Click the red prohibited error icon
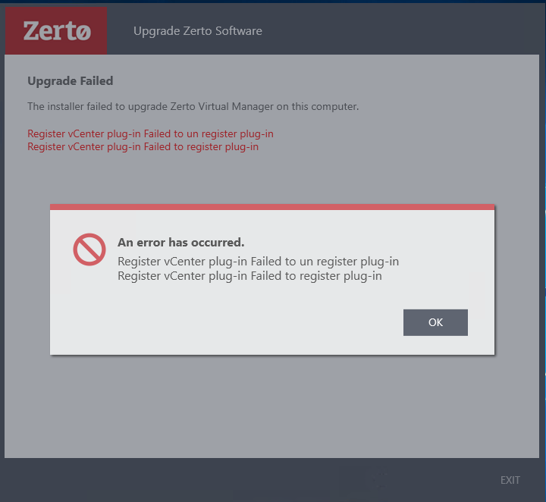 [x=89, y=249]
